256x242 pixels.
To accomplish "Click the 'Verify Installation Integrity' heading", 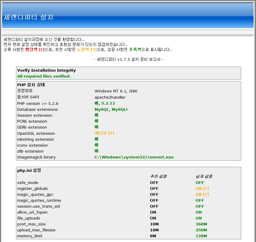I will pyautogui.click(x=47, y=70).
